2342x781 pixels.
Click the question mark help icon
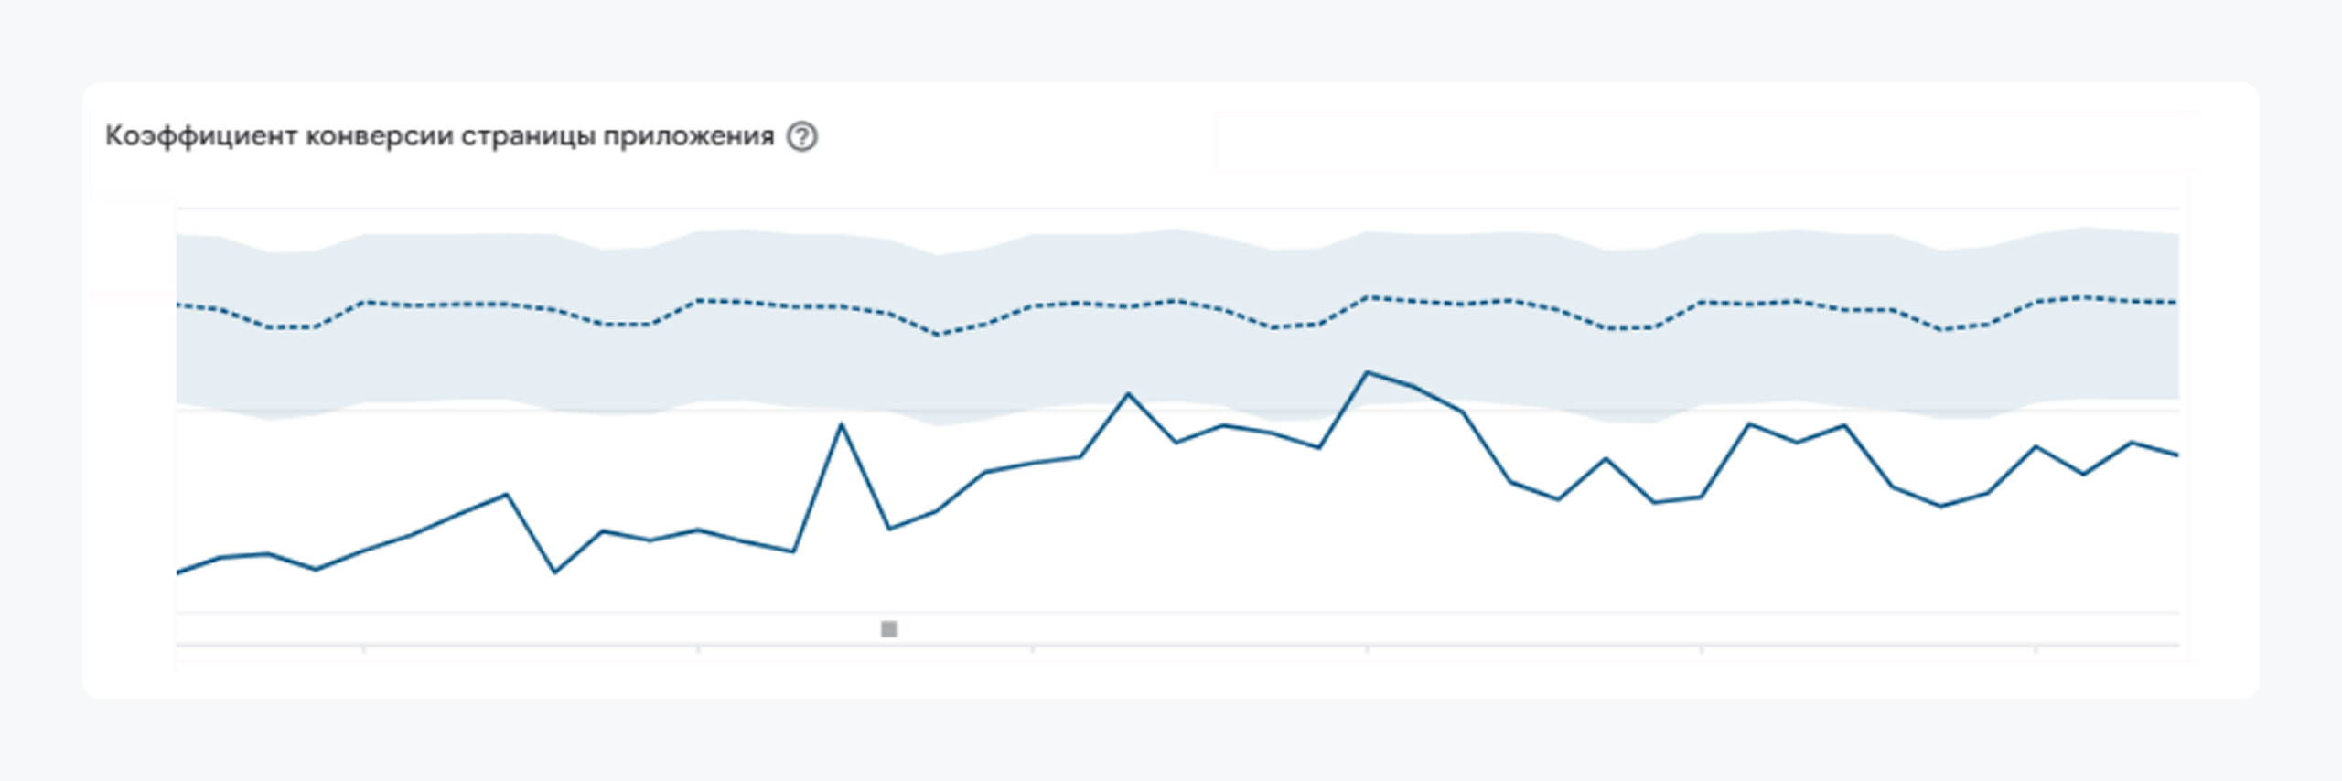[x=802, y=137]
